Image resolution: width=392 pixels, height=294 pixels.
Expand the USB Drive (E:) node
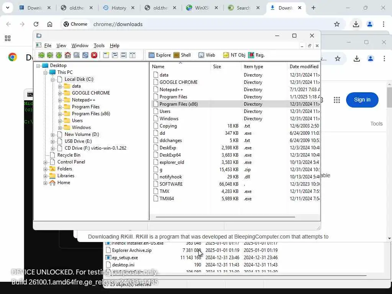coord(53,142)
